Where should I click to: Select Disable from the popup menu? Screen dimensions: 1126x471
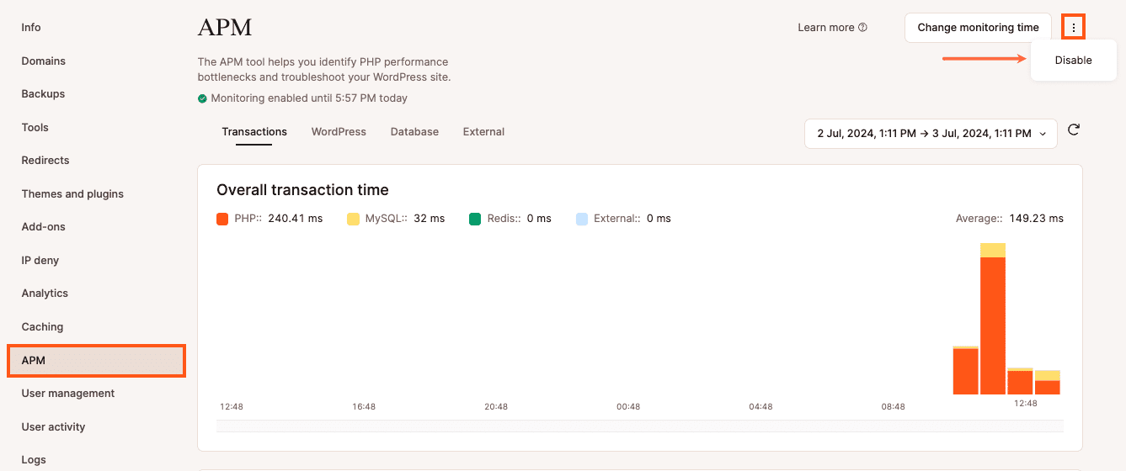tap(1073, 61)
